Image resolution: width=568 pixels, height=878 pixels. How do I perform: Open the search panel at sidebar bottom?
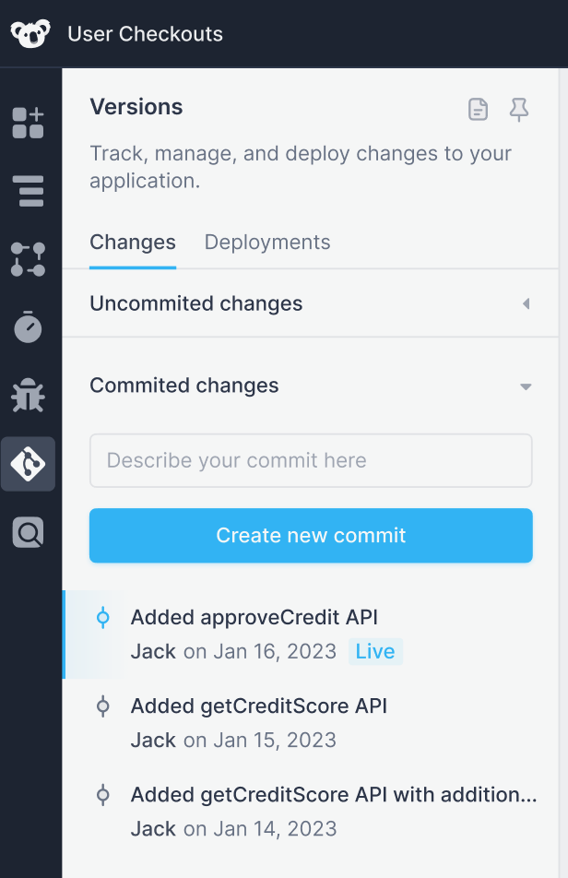coord(29,532)
